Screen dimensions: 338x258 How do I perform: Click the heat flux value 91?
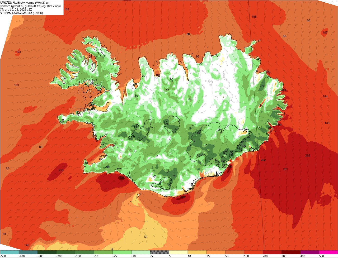(4, 234)
